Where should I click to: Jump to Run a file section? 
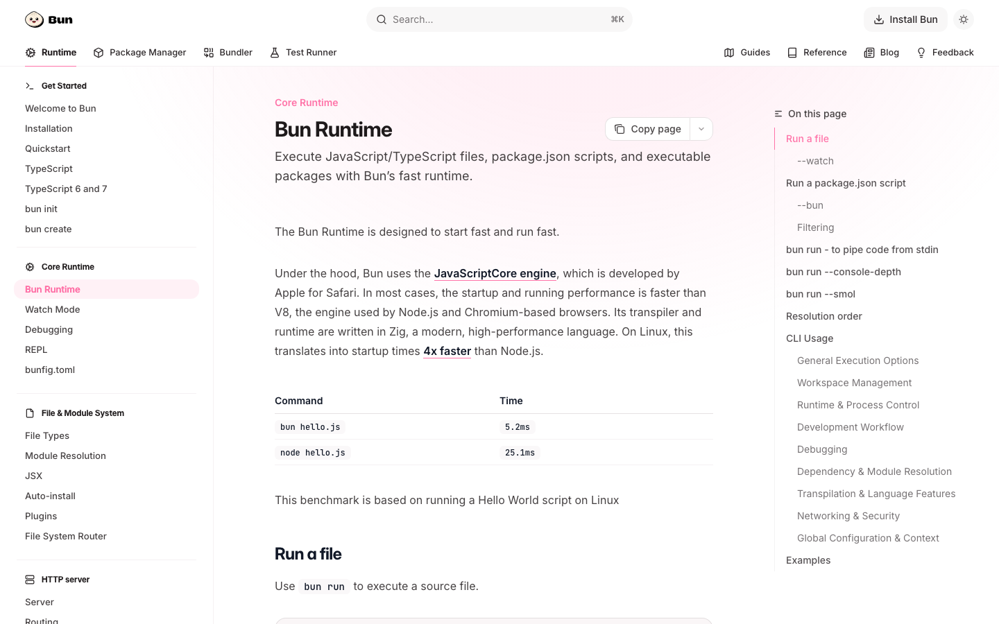tap(808, 139)
